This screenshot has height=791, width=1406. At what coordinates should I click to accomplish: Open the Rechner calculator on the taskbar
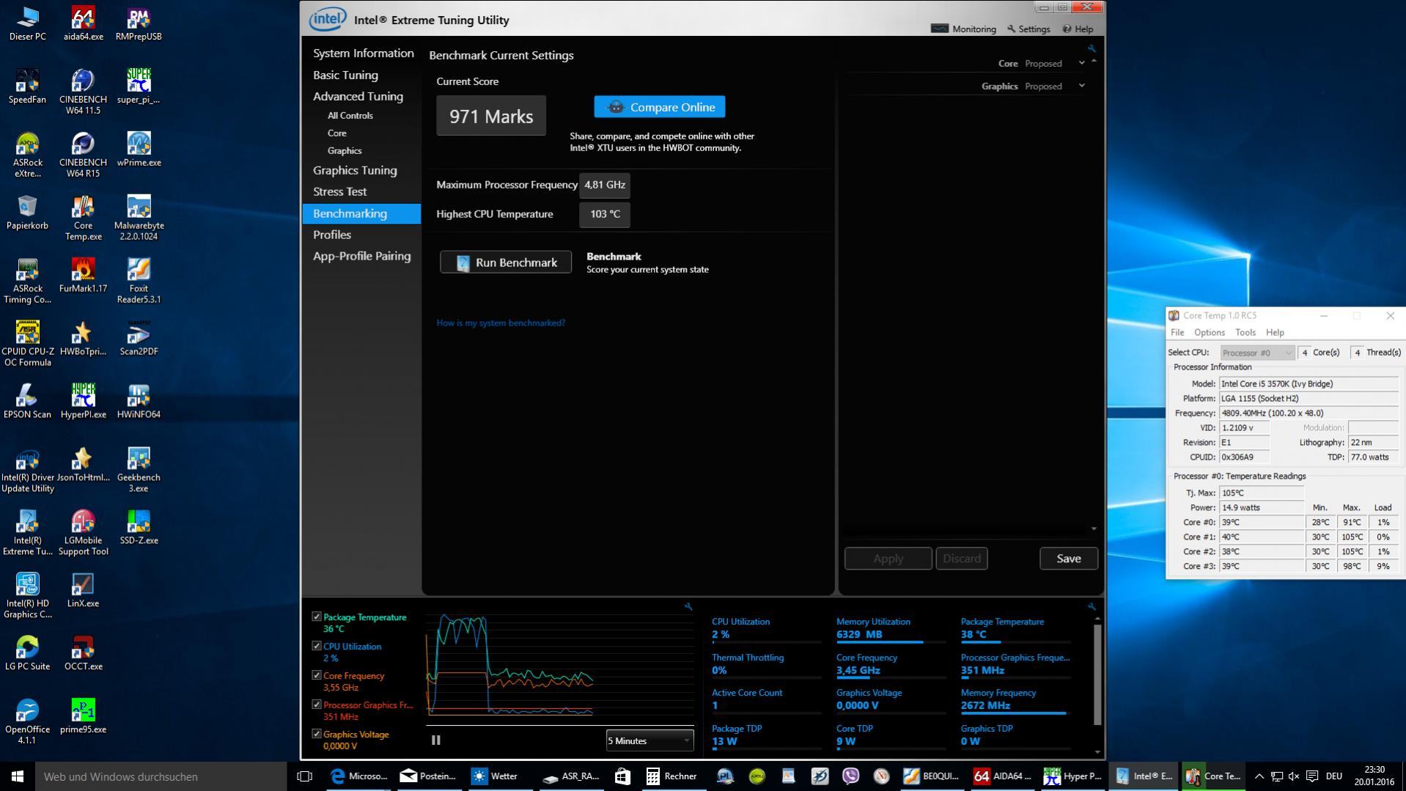pyautogui.click(x=671, y=776)
